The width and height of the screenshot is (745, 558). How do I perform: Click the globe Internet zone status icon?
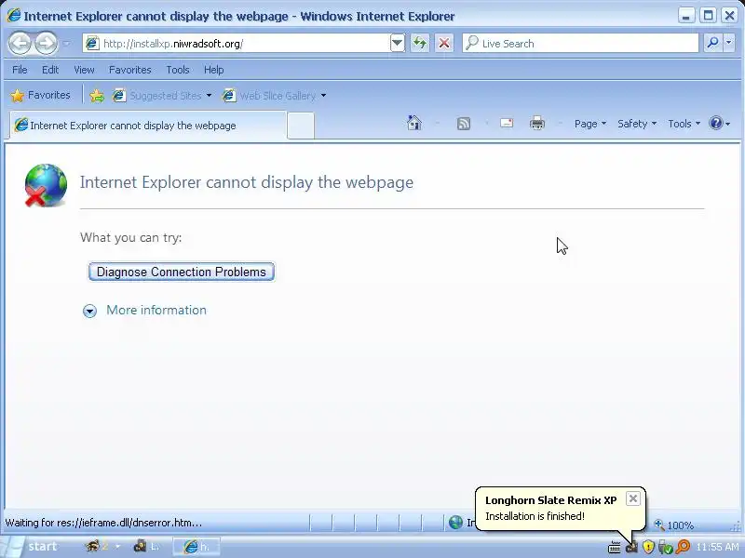455,523
